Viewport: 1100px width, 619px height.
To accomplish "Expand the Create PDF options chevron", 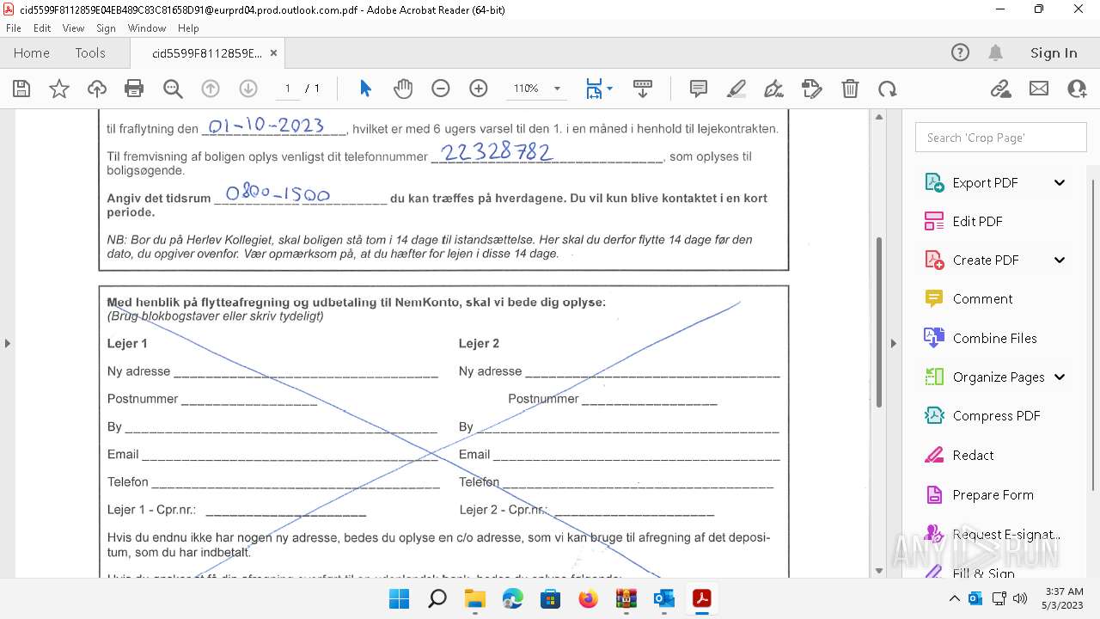I will (1060, 260).
